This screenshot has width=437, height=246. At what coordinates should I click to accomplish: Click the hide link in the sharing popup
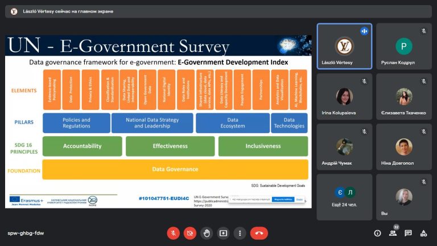coord(299,199)
